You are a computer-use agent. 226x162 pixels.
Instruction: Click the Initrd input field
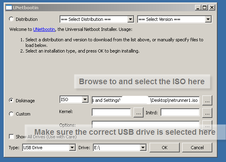(x=180, y=112)
